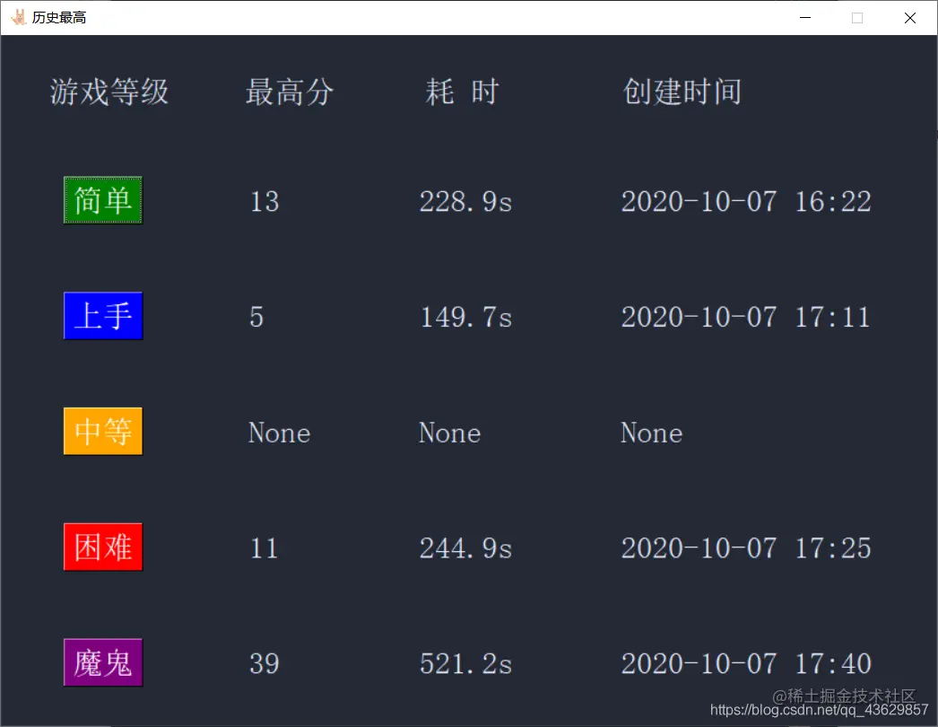Click the timestamp 2020-10-07 17:40
Image resolution: width=938 pixels, height=727 pixels.
tap(746, 663)
